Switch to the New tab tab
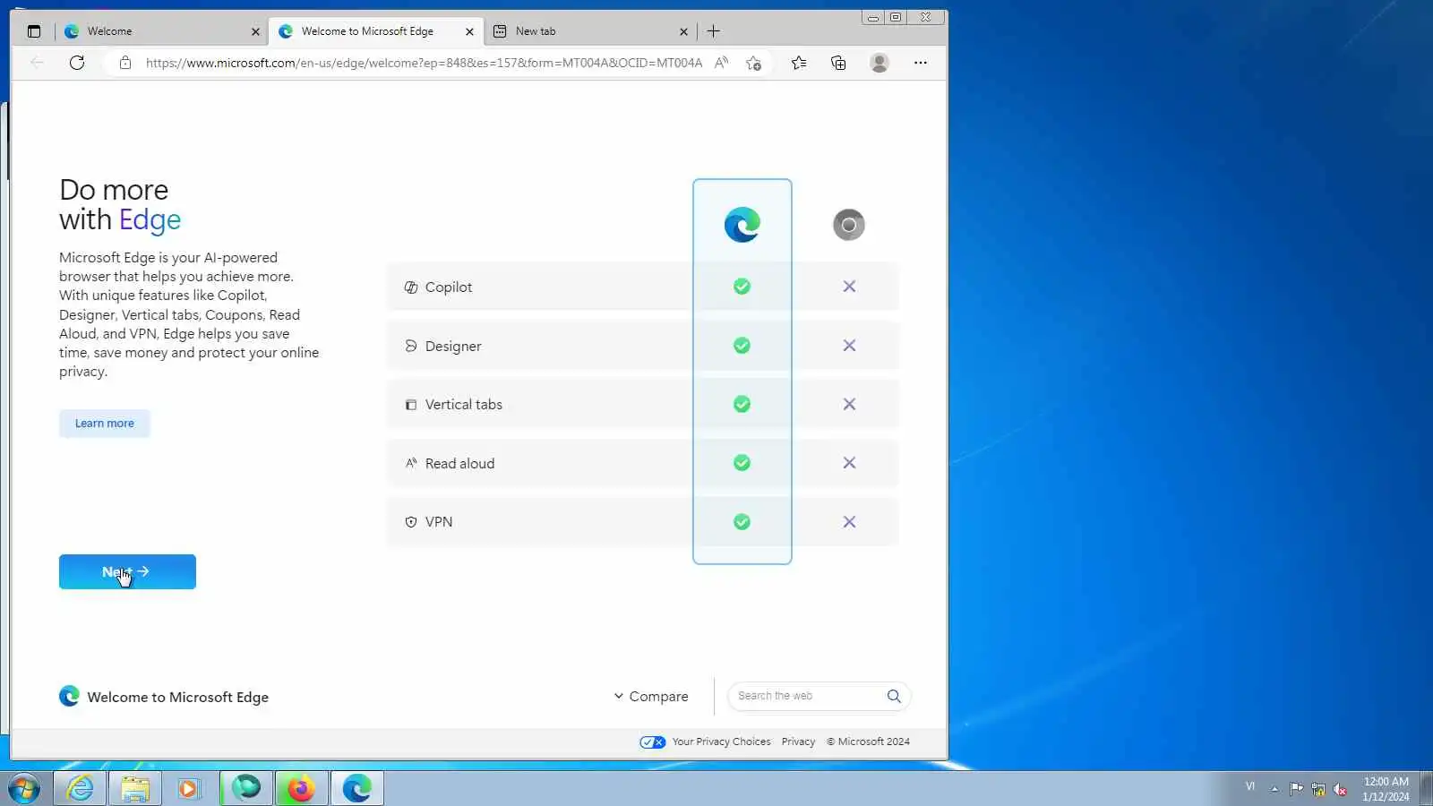The height and width of the screenshot is (806, 1433). [591, 31]
